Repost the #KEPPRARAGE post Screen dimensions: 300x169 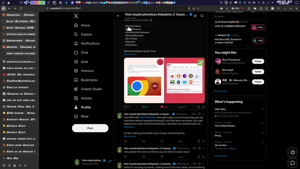click(143, 141)
